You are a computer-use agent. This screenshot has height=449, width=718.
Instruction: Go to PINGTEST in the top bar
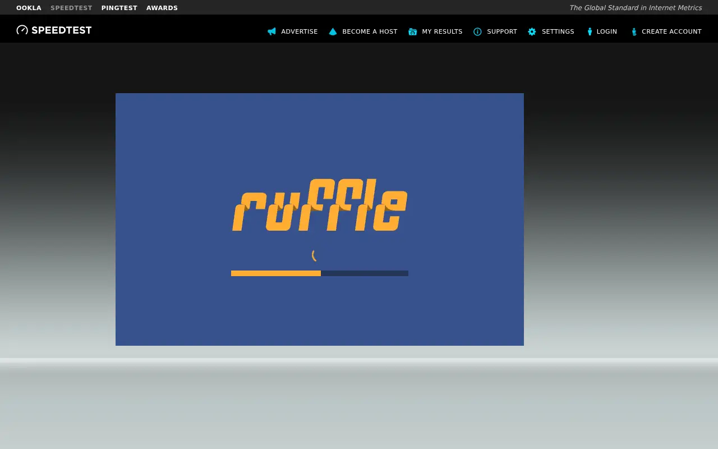click(119, 8)
